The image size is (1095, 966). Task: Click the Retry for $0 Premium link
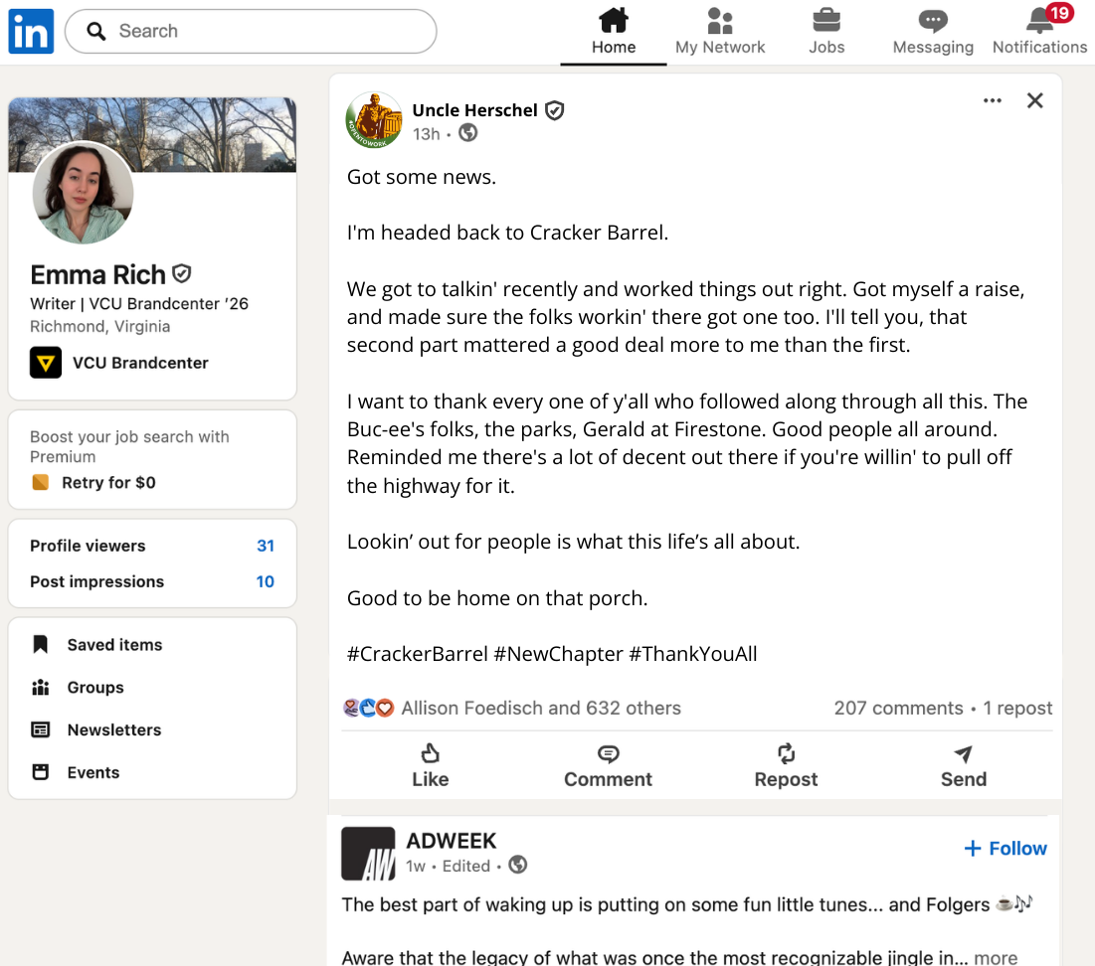(x=109, y=482)
